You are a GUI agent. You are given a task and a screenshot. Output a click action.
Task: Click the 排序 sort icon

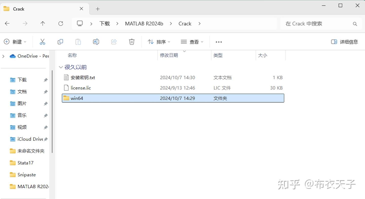tap(158, 42)
